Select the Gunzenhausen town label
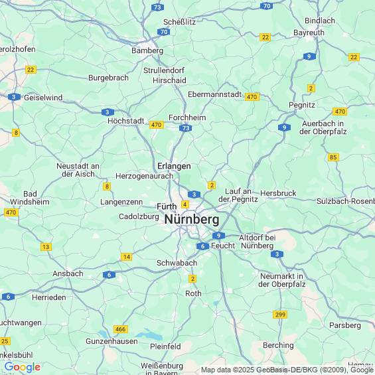 tap(112, 341)
